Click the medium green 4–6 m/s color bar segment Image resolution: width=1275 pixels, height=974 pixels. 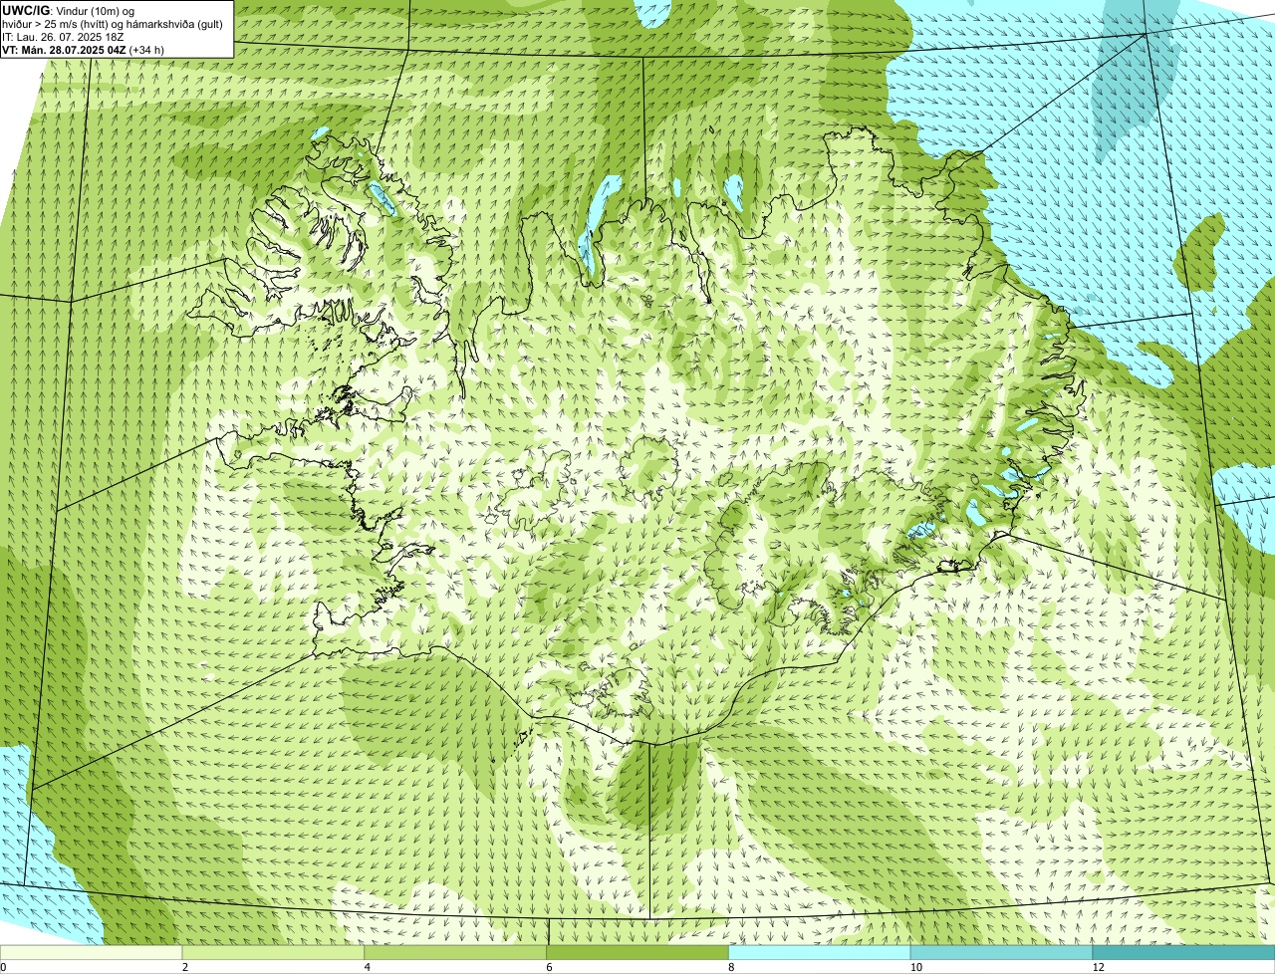pyautogui.click(x=456, y=953)
